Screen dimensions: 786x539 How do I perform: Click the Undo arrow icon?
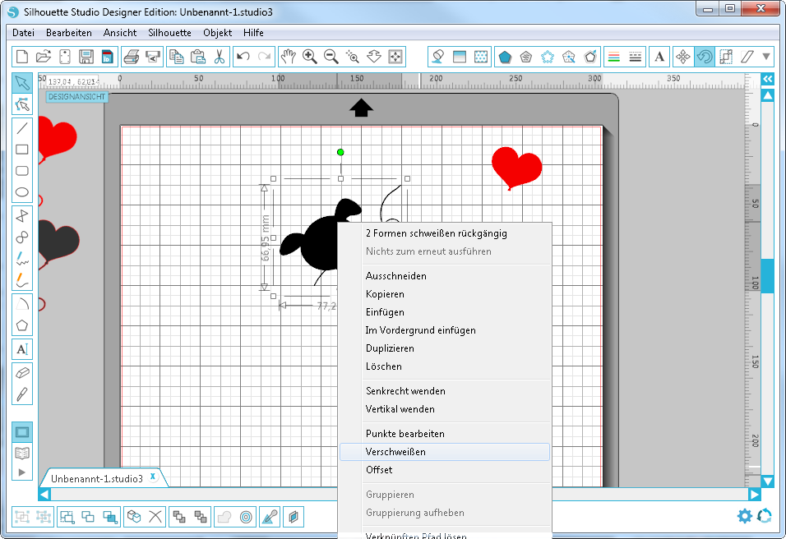243,57
